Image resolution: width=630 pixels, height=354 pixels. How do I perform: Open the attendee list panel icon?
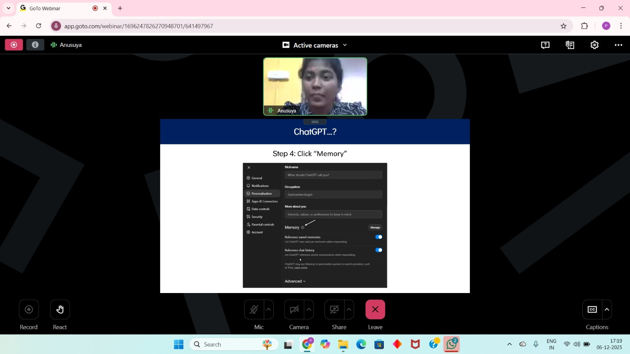point(570,45)
